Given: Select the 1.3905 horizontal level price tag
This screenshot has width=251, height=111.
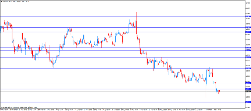Looking at the screenshot, I should coord(248,27).
